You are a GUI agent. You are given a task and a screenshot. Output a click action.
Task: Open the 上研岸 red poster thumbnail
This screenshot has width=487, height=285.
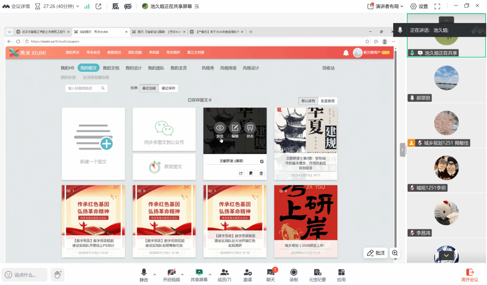pyautogui.click(x=306, y=221)
